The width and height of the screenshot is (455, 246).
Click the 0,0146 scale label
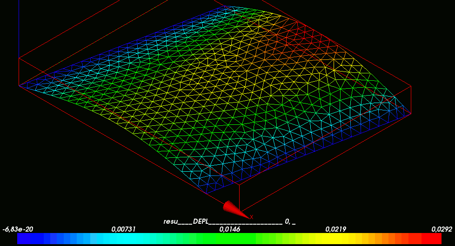(x=229, y=229)
